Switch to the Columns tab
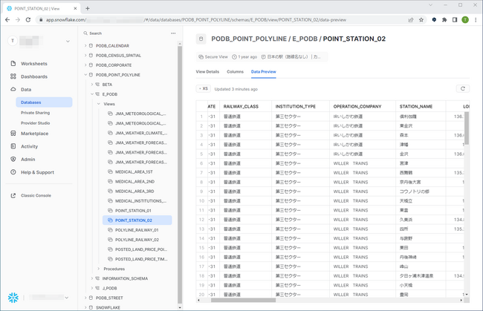This screenshot has height=311, width=483. coord(235,72)
